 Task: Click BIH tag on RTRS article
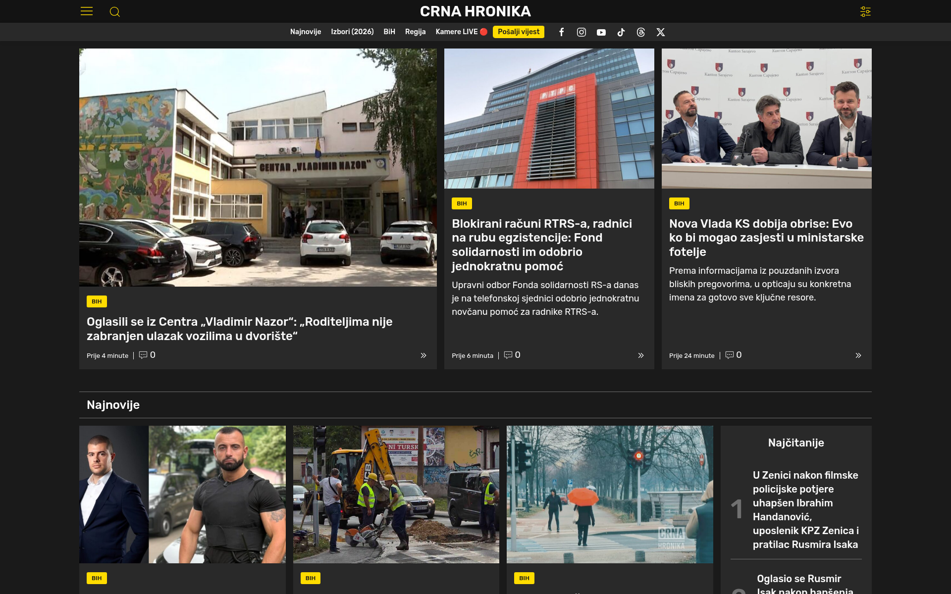pos(462,203)
